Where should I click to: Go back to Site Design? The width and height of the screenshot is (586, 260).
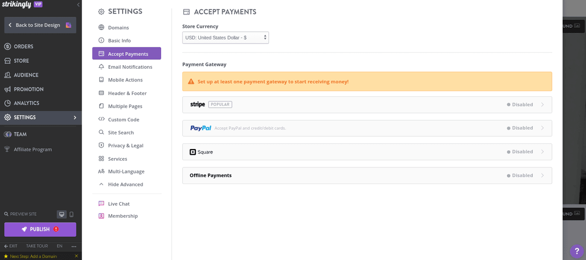point(40,25)
